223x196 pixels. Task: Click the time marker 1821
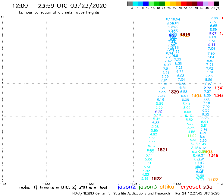tap(162, 150)
